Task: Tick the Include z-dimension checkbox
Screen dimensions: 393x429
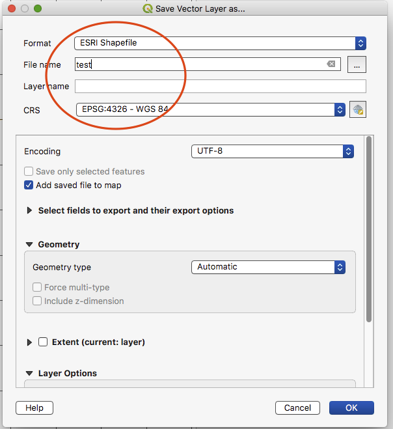Action: 37,301
